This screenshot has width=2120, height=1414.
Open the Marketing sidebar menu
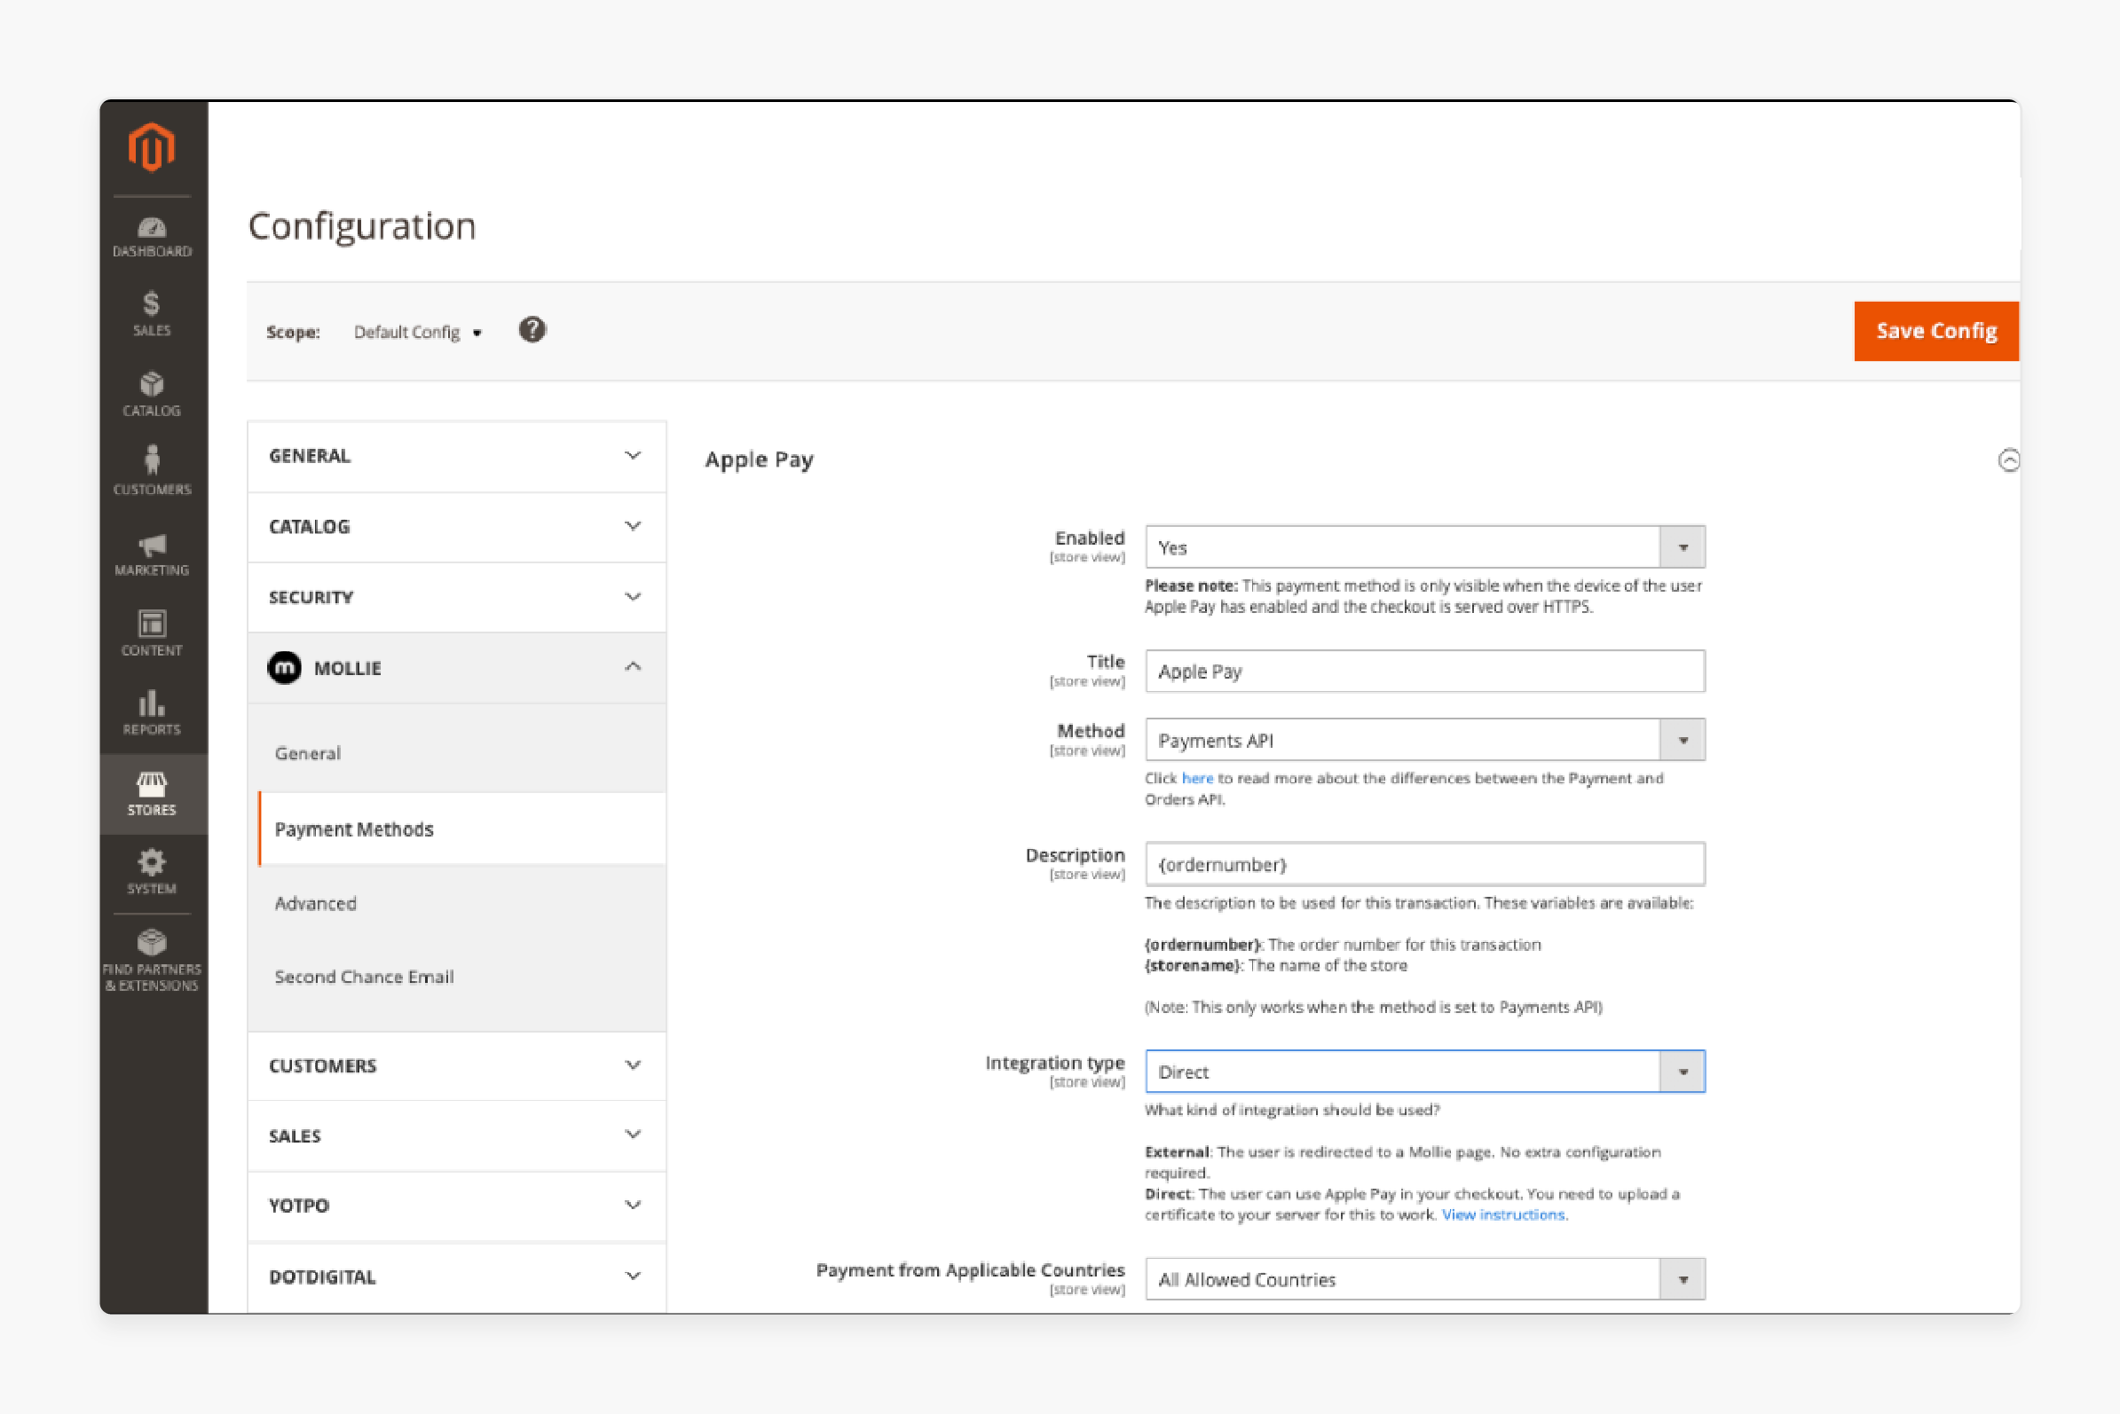coord(152,554)
